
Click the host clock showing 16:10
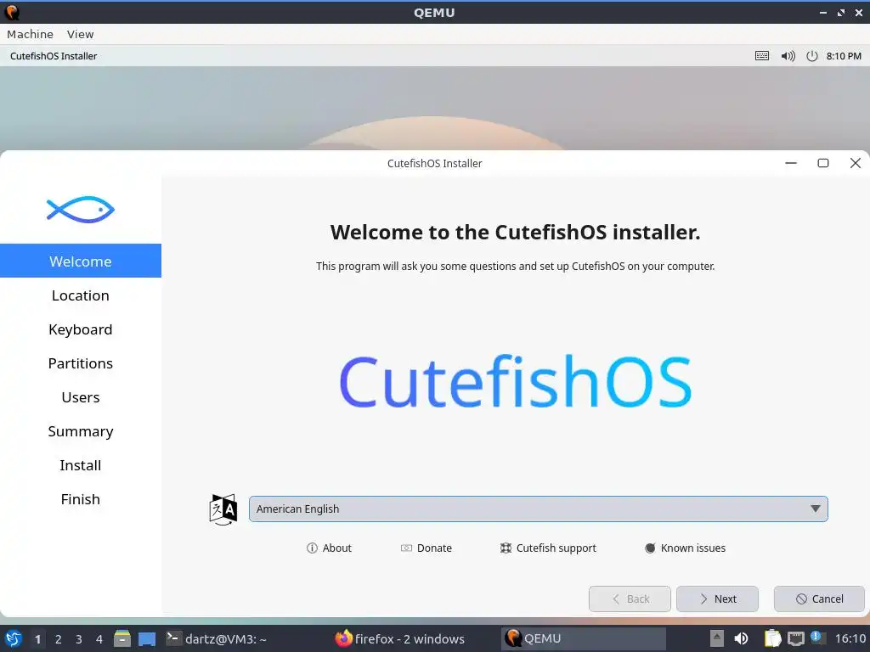850,638
